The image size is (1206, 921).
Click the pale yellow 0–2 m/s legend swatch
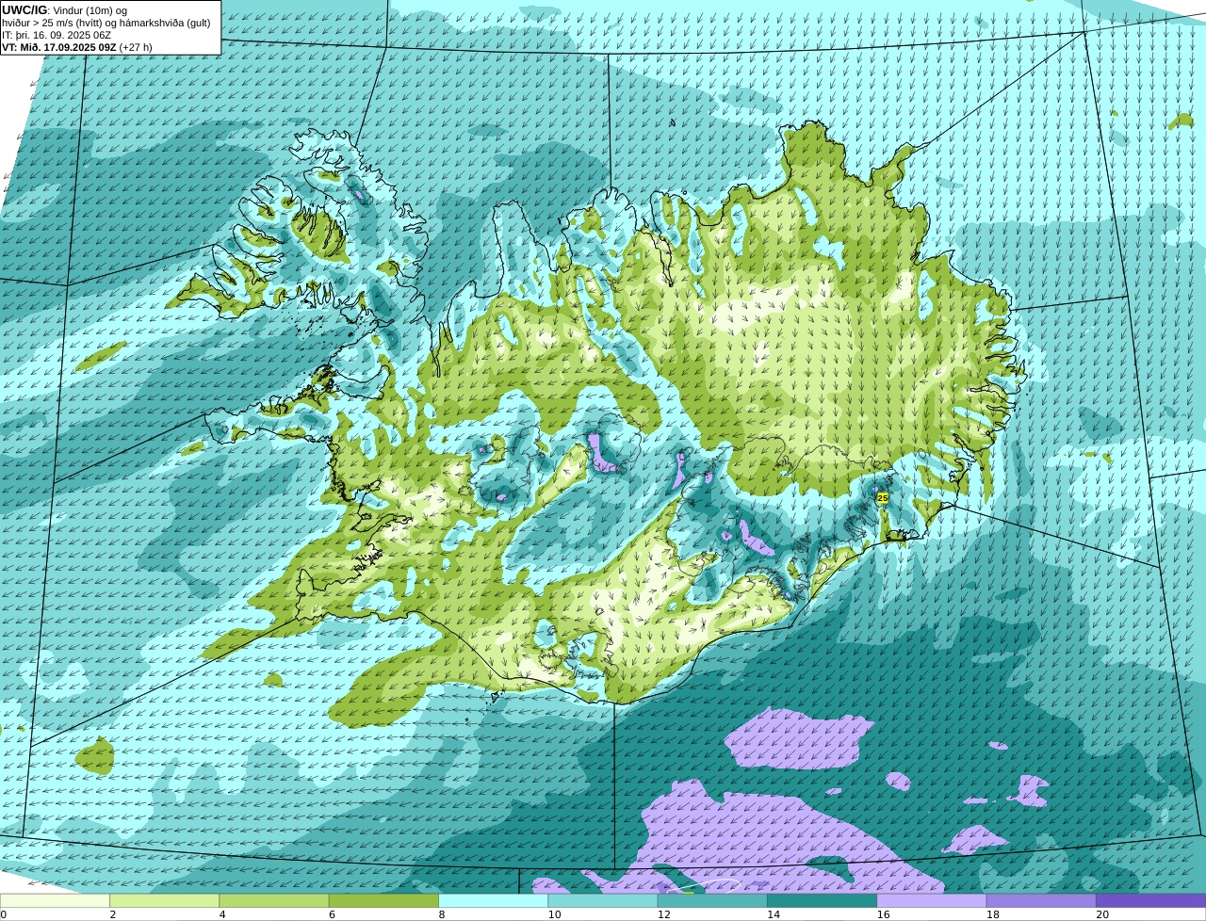(55, 900)
